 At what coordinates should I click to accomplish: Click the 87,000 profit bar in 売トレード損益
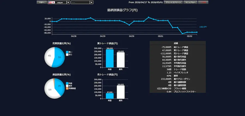tap(110, 96)
